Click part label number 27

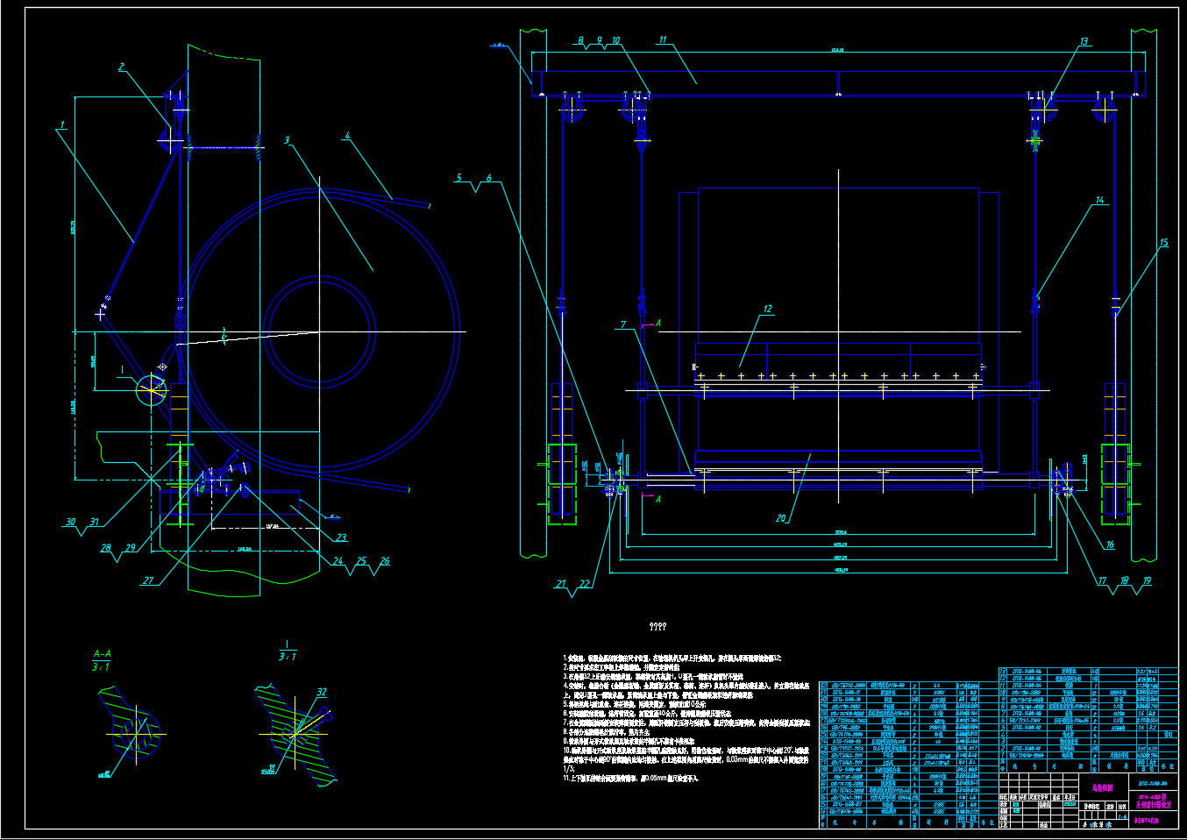148,580
